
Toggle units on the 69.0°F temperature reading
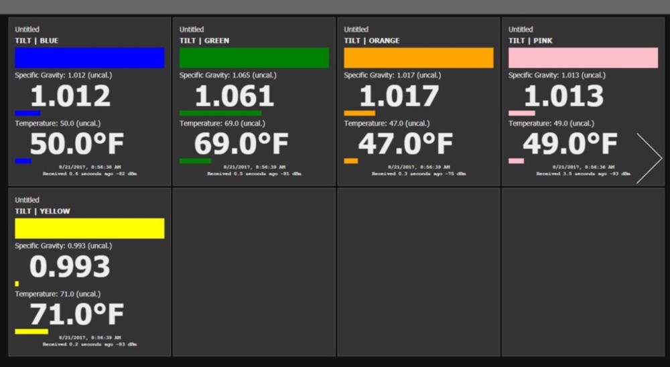click(x=241, y=144)
